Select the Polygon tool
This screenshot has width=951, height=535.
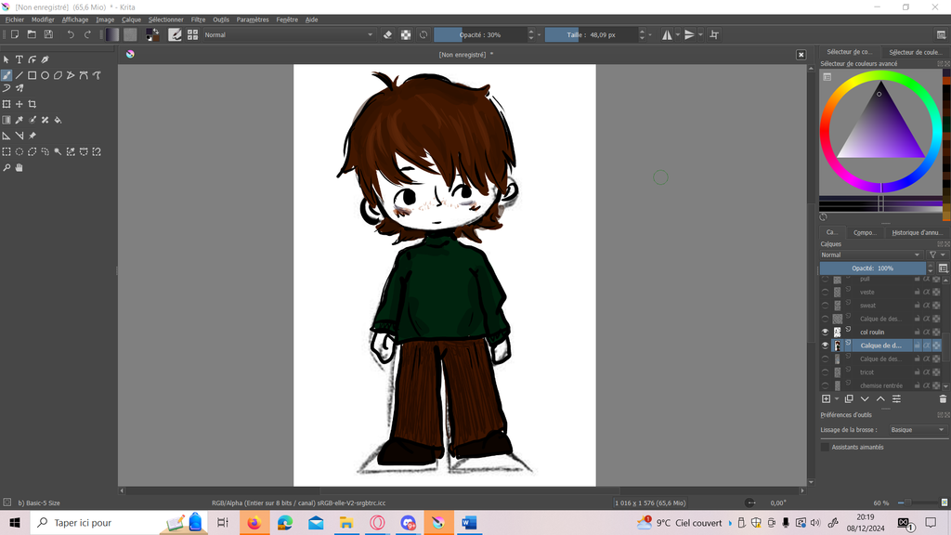point(58,75)
